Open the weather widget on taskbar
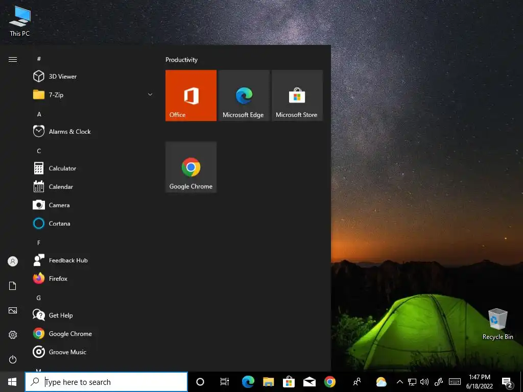Viewport: 523px width, 392px height. pos(381,382)
